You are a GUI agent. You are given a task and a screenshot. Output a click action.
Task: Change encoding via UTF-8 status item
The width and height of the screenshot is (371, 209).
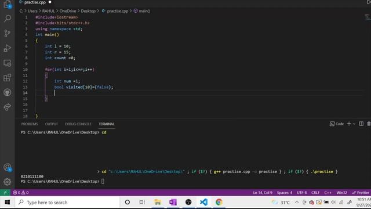coord(301,193)
